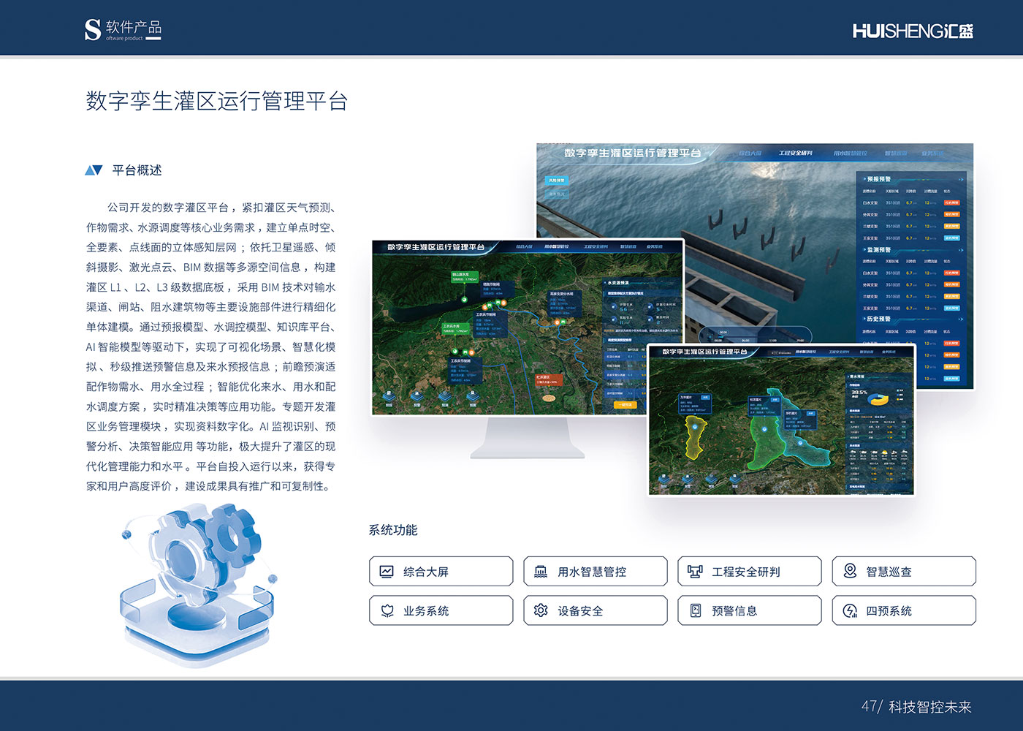1023x731 pixels.
Task: Click the 综合大屏 screen icon
Action: pyautogui.click(x=387, y=572)
